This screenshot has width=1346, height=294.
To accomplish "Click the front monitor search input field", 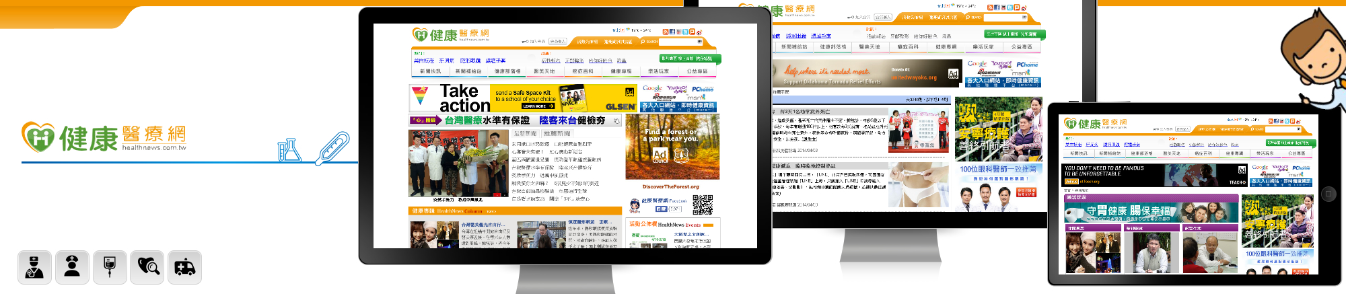I will (x=680, y=42).
